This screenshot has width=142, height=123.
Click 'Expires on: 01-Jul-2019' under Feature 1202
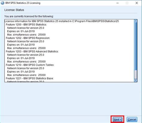[21, 45]
